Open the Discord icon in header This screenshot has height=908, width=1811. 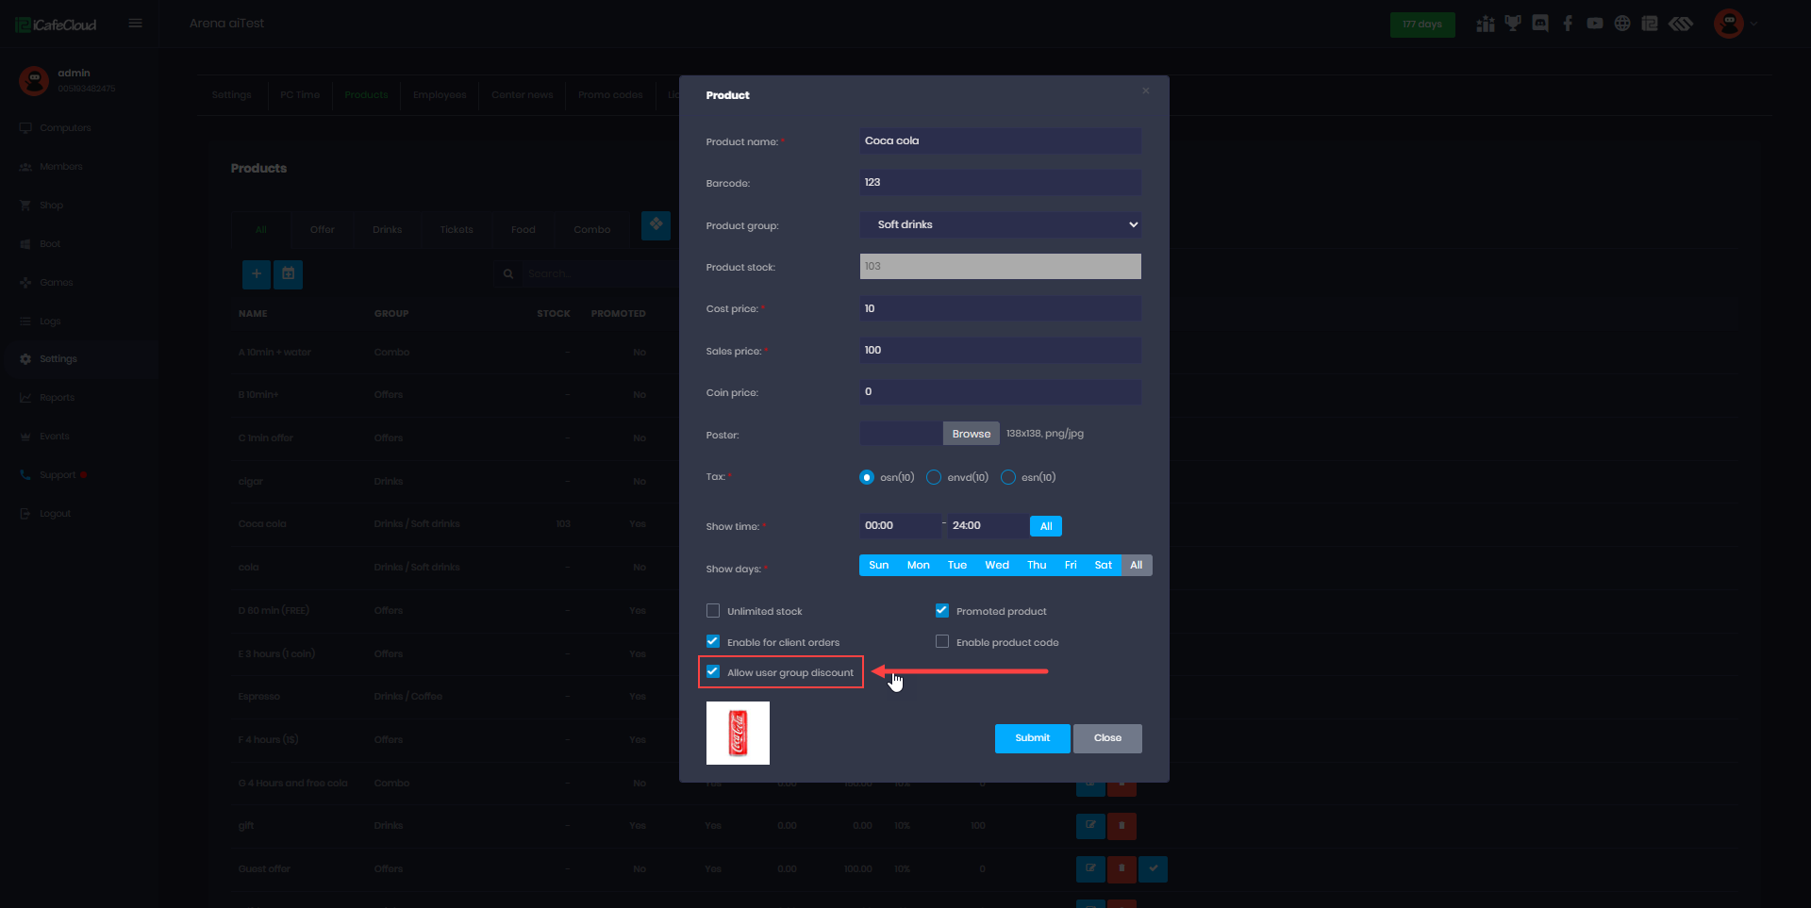(x=1540, y=24)
